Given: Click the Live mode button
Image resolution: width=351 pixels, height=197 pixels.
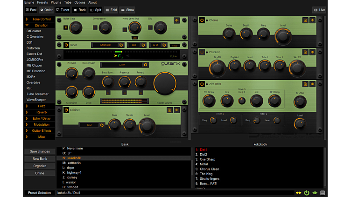Looking at the screenshot, I should click(319, 9).
